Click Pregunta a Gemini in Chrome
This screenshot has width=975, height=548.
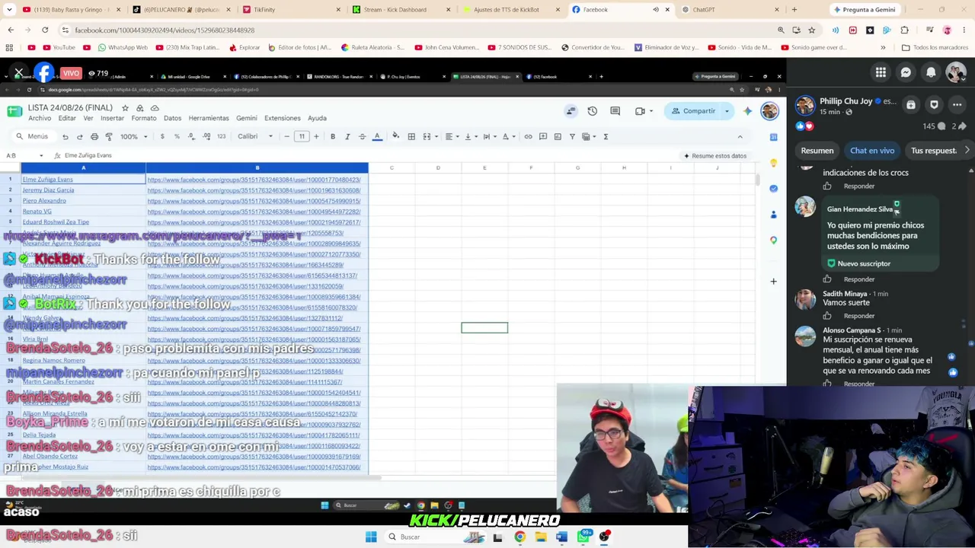pyautogui.click(x=865, y=10)
